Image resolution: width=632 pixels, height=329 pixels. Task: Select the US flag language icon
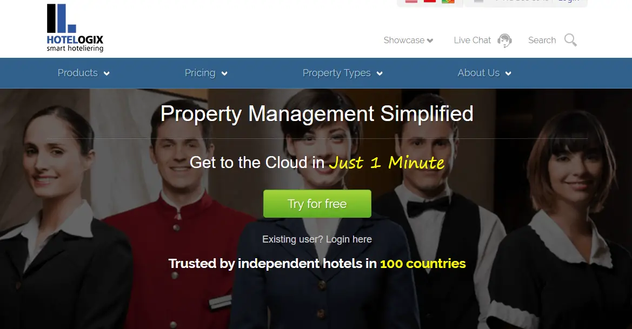(x=411, y=1)
